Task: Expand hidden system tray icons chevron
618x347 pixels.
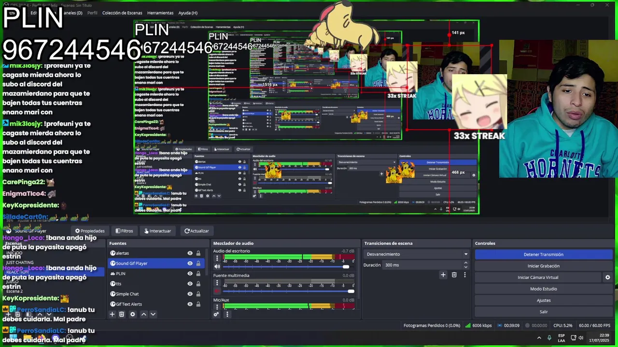Action: [539, 337]
